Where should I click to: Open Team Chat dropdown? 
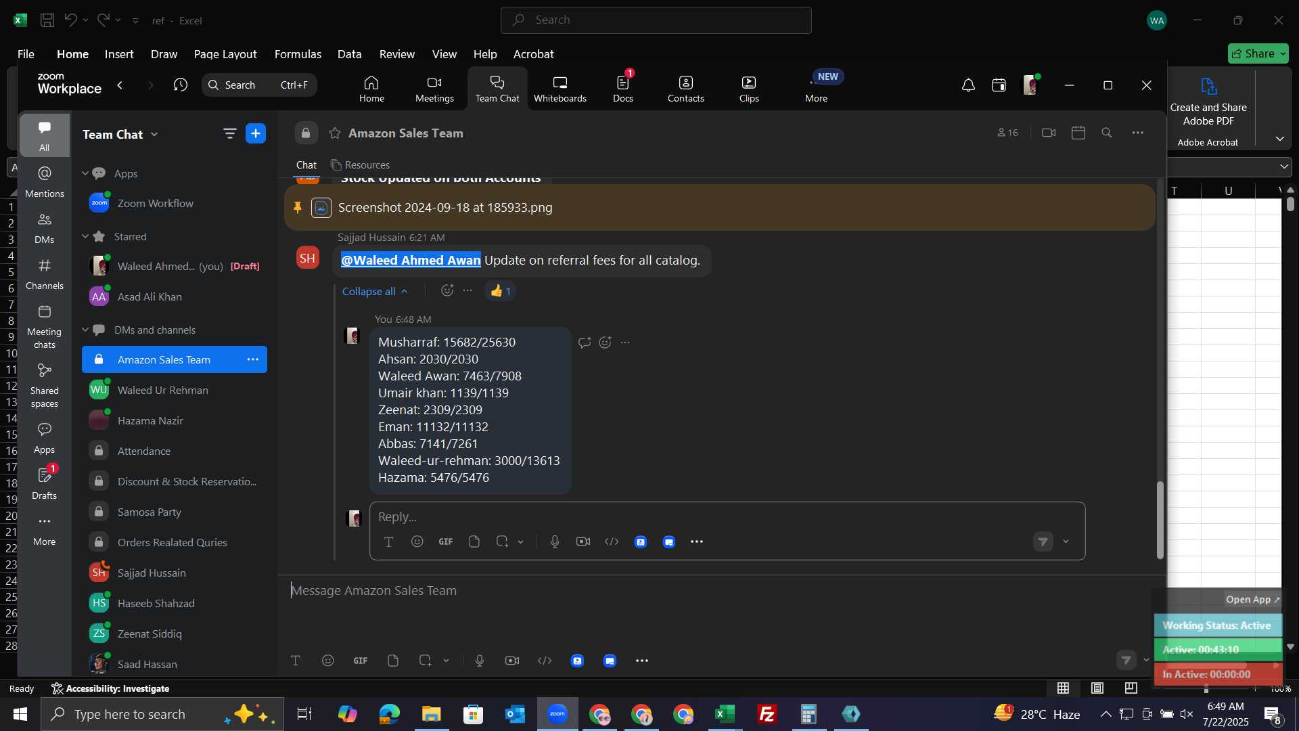tap(120, 134)
